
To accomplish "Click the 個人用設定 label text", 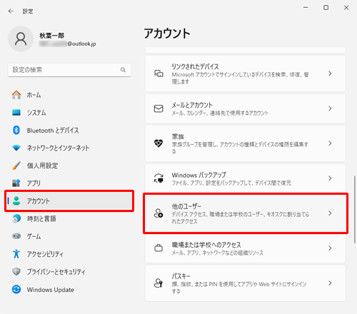I will tap(42, 166).
